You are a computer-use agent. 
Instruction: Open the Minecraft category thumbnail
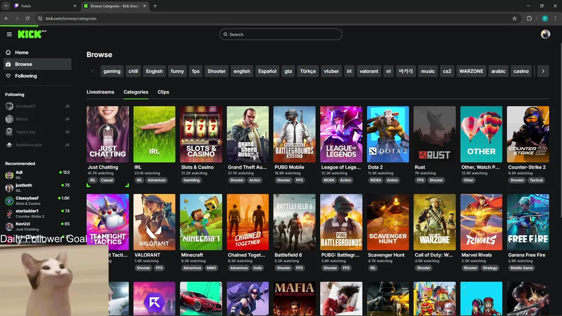[x=201, y=222]
